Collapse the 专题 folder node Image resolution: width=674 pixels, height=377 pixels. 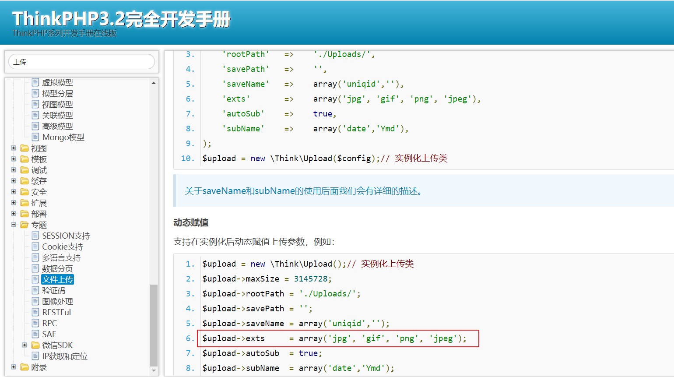point(14,225)
